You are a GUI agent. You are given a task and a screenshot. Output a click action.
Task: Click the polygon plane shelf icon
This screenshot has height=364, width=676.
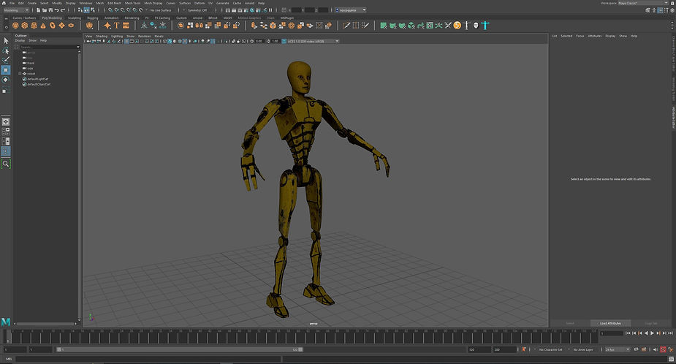[x=61, y=26]
